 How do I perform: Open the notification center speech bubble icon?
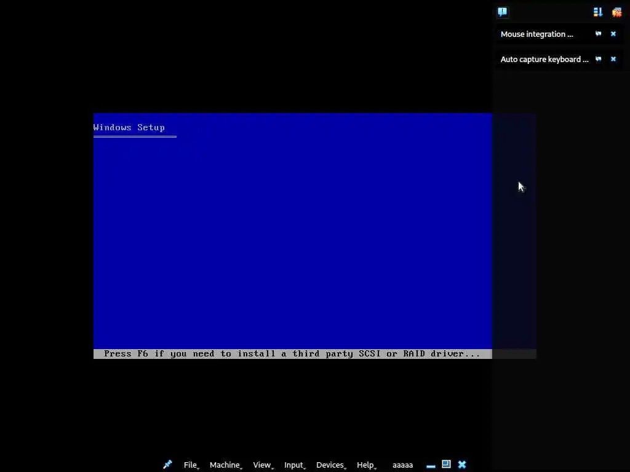(x=502, y=12)
